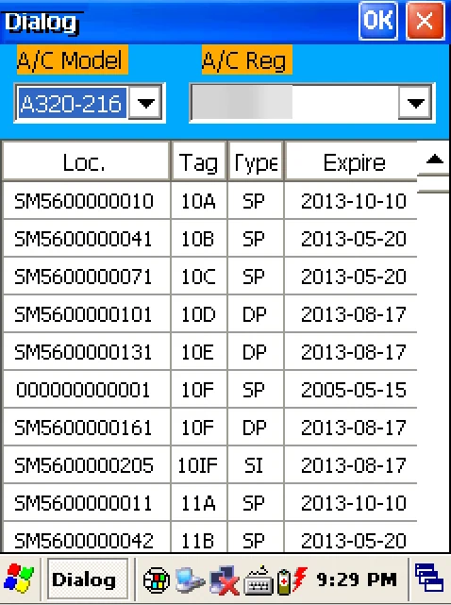Select the Dialog taskbar button
This screenshot has height=605, width=451.
[88, 579]
